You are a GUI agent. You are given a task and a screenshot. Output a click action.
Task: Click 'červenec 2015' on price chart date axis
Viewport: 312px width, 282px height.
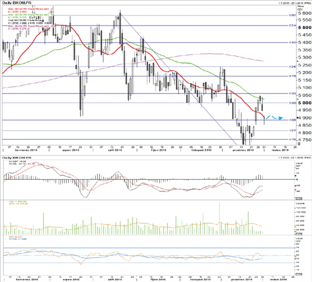26,150
